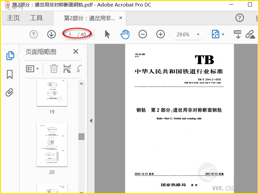This screenshot has width=259, height=194.
Task: Click the 页面缩略图 panel title
Action: [41, 52]
